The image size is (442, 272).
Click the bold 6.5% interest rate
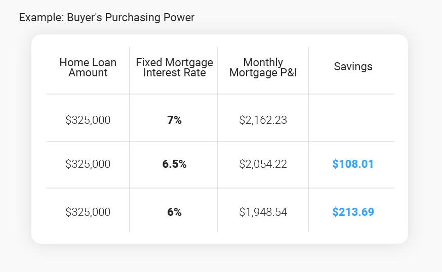pyautogui.click(x=174, y=164)
